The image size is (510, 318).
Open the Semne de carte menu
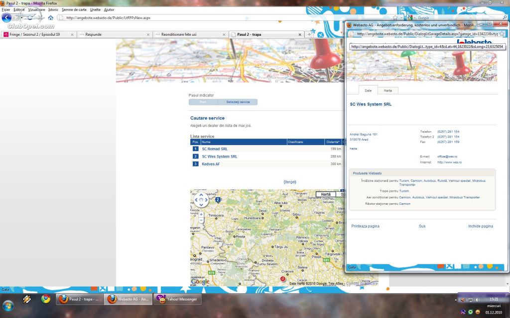[x=74, y=10]
